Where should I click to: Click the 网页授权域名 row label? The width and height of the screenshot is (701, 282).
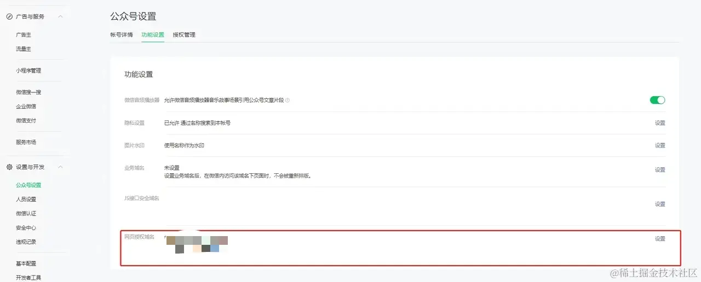[x=140, y=237]
